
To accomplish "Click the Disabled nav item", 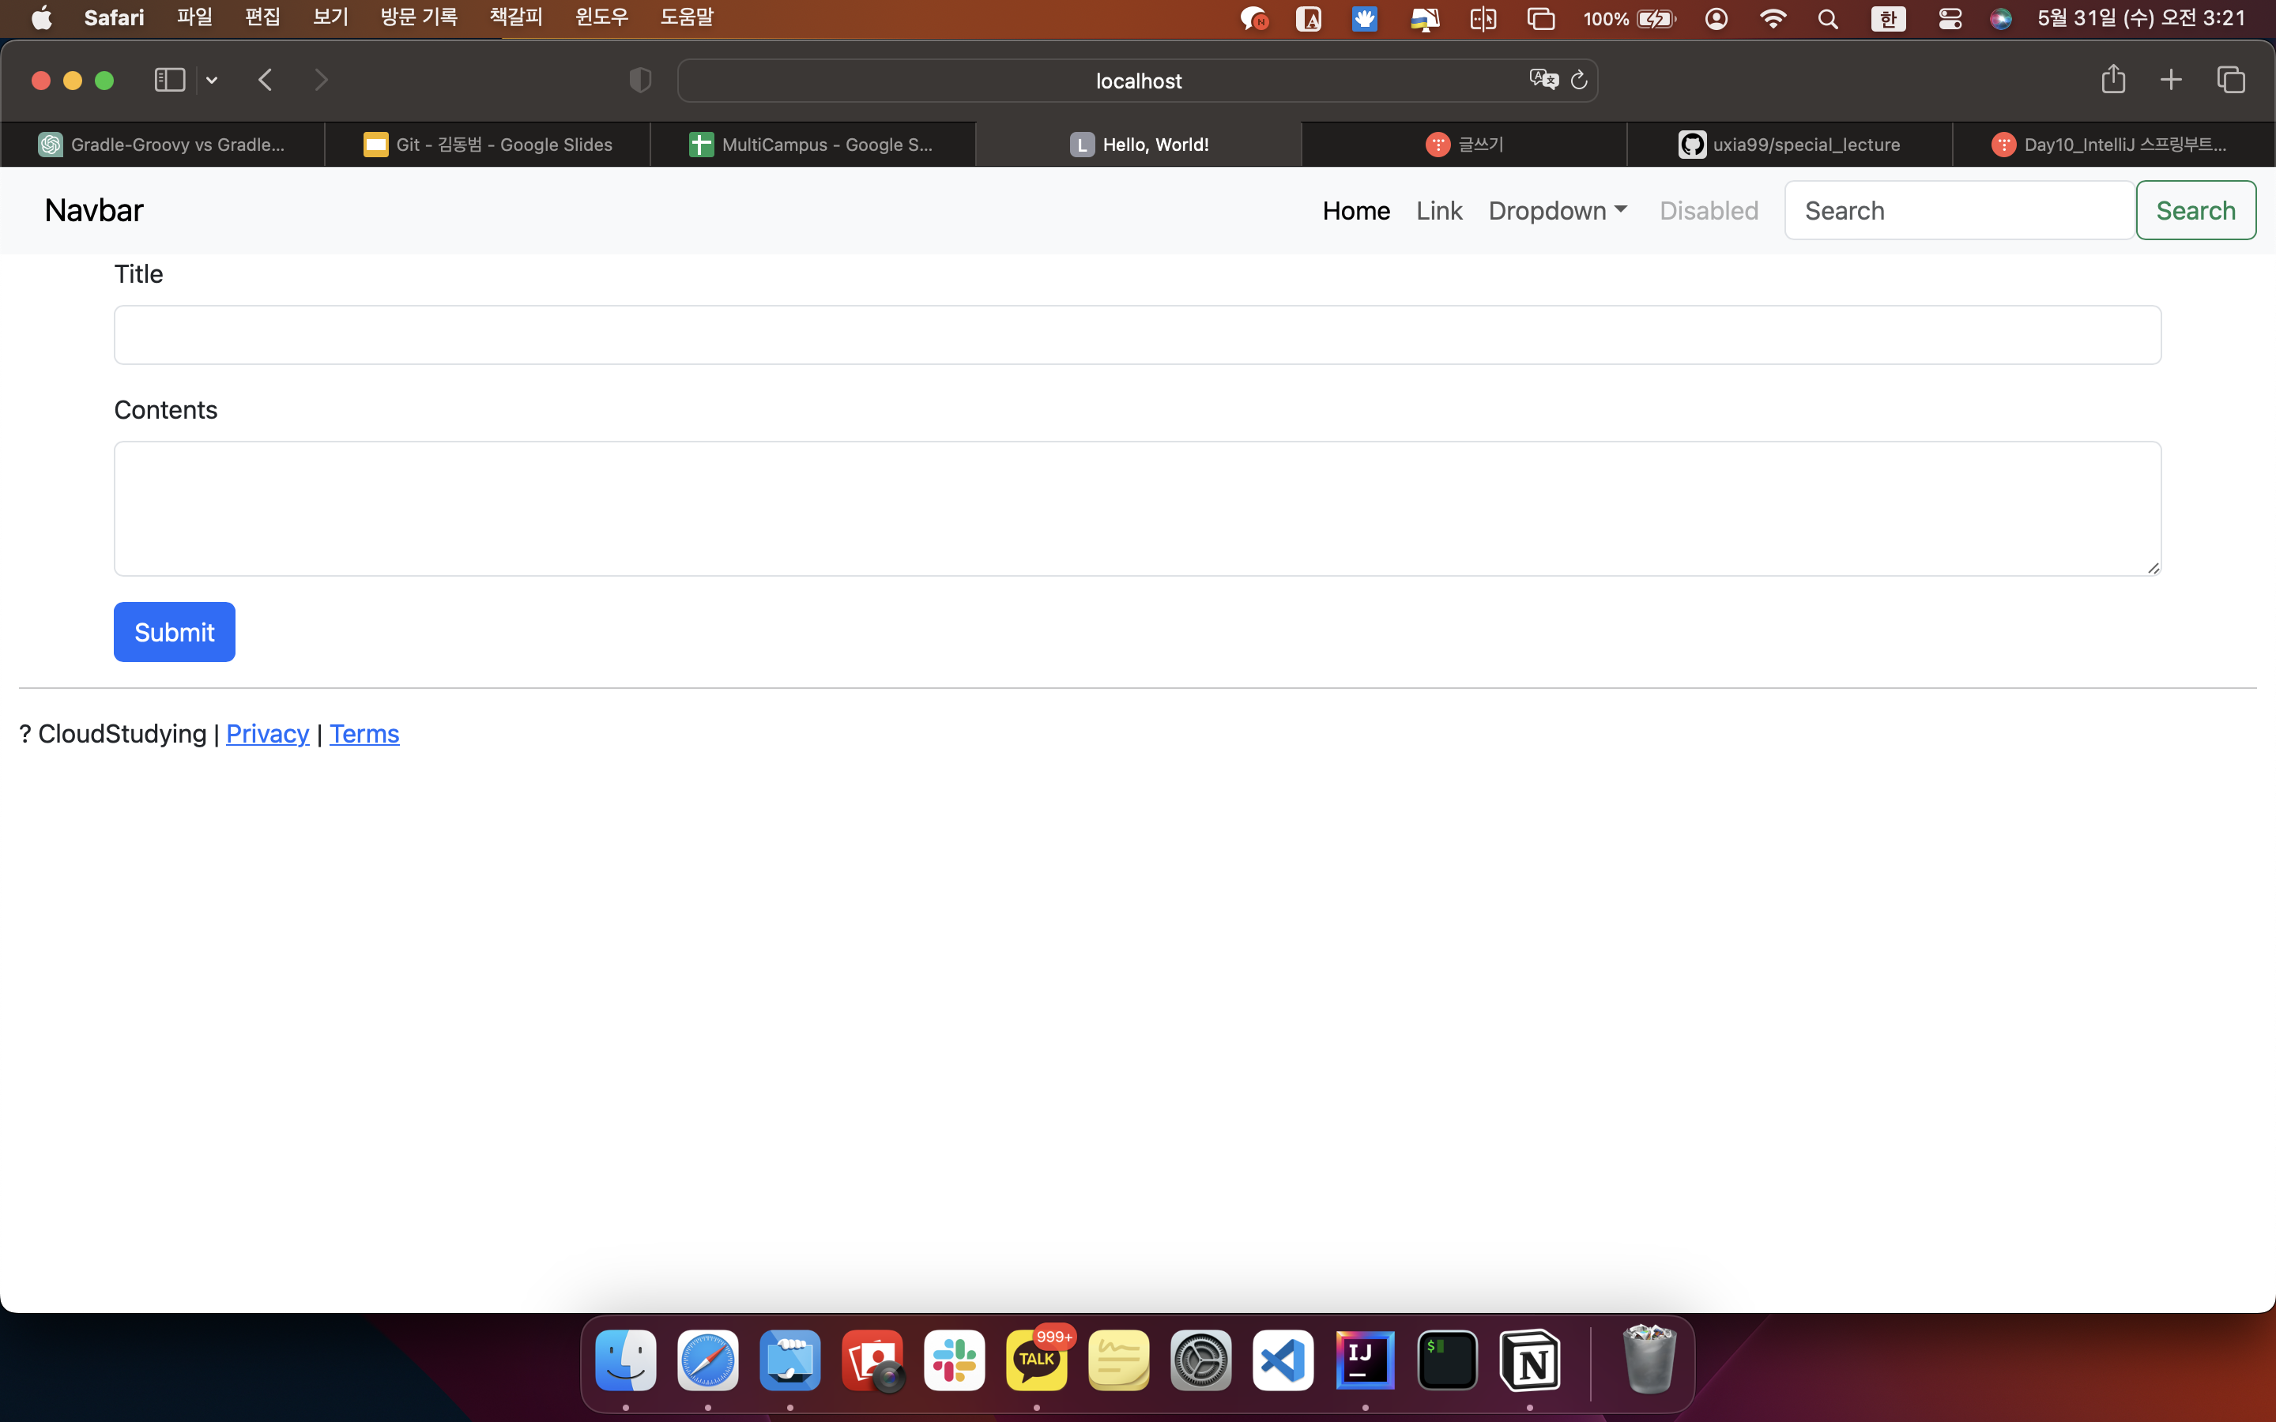I will click(x=1709, y=211).
